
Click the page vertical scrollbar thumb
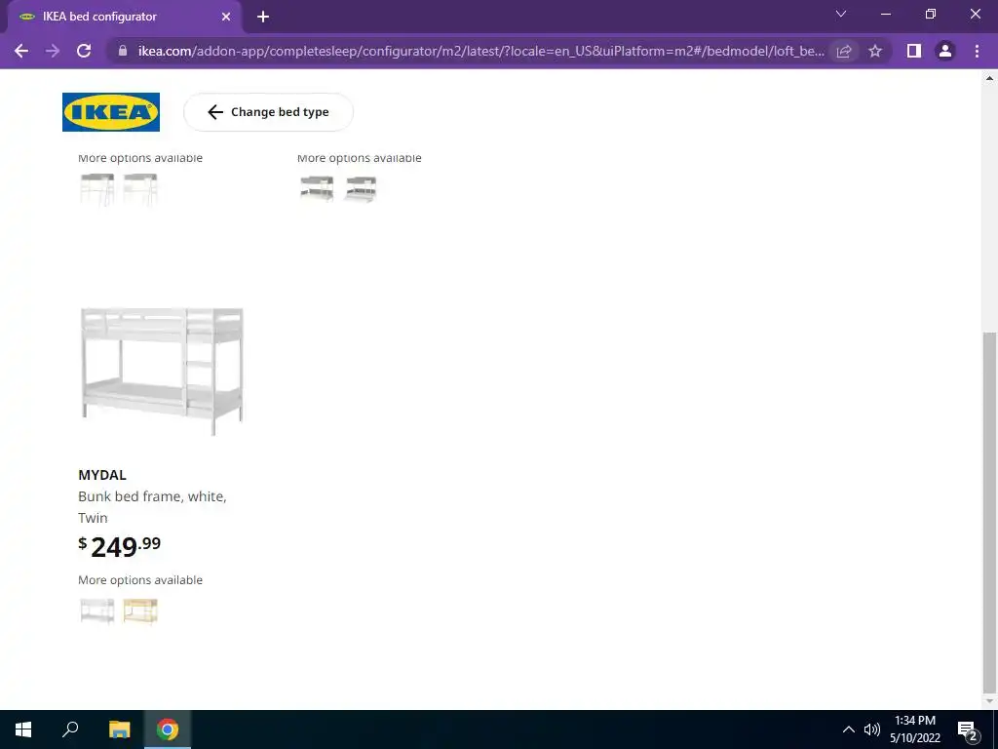point(989,512)
